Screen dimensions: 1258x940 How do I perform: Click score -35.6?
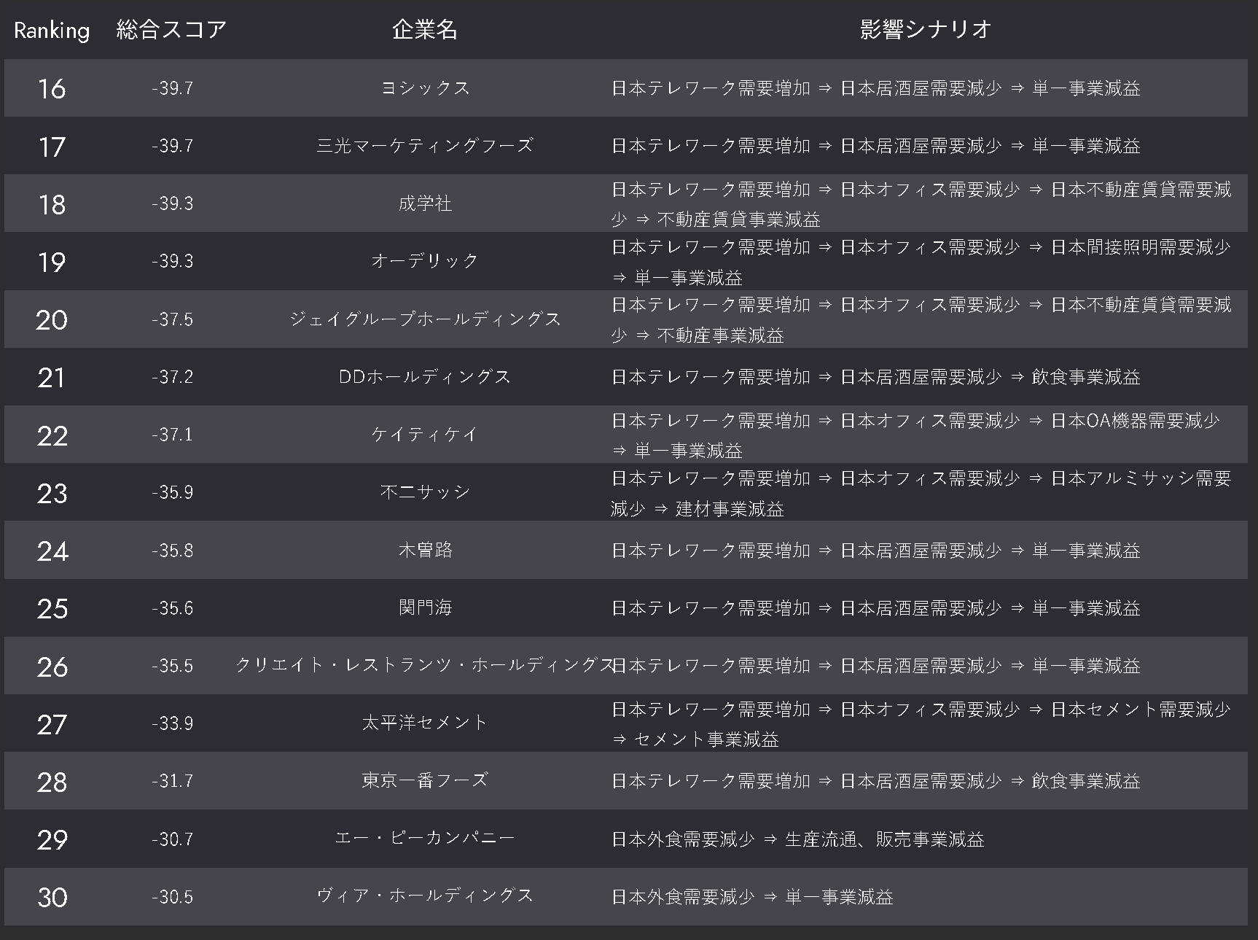(173, 608)
